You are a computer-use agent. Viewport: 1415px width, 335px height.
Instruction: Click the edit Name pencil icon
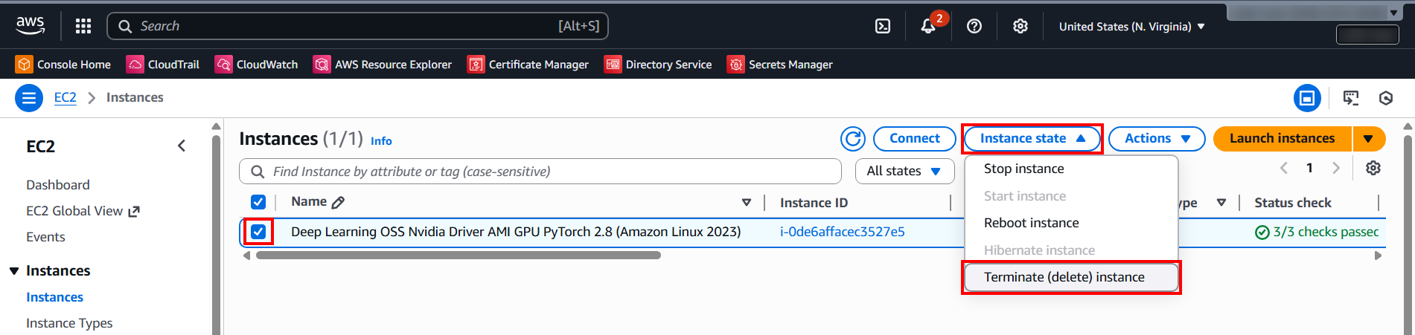coord(338,203)
